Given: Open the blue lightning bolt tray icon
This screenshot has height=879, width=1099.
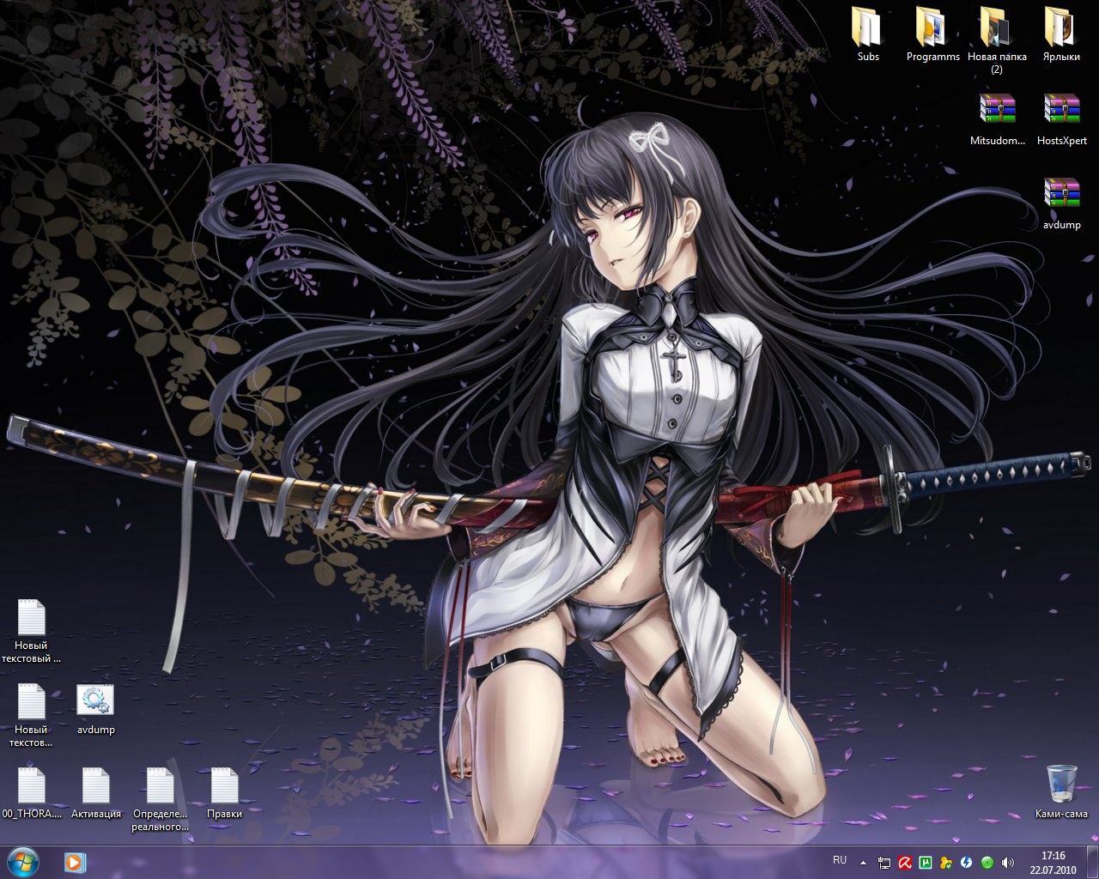Looking at the screenshot, I should coord(967,862).
